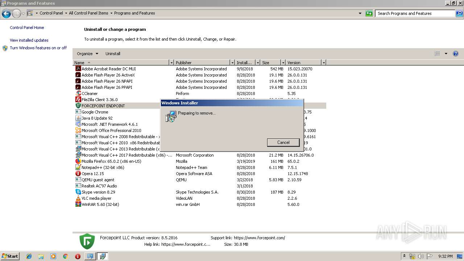Click the QEMU guest agent icon
This screenshot has width=464, height=261.
coord(78,179)
